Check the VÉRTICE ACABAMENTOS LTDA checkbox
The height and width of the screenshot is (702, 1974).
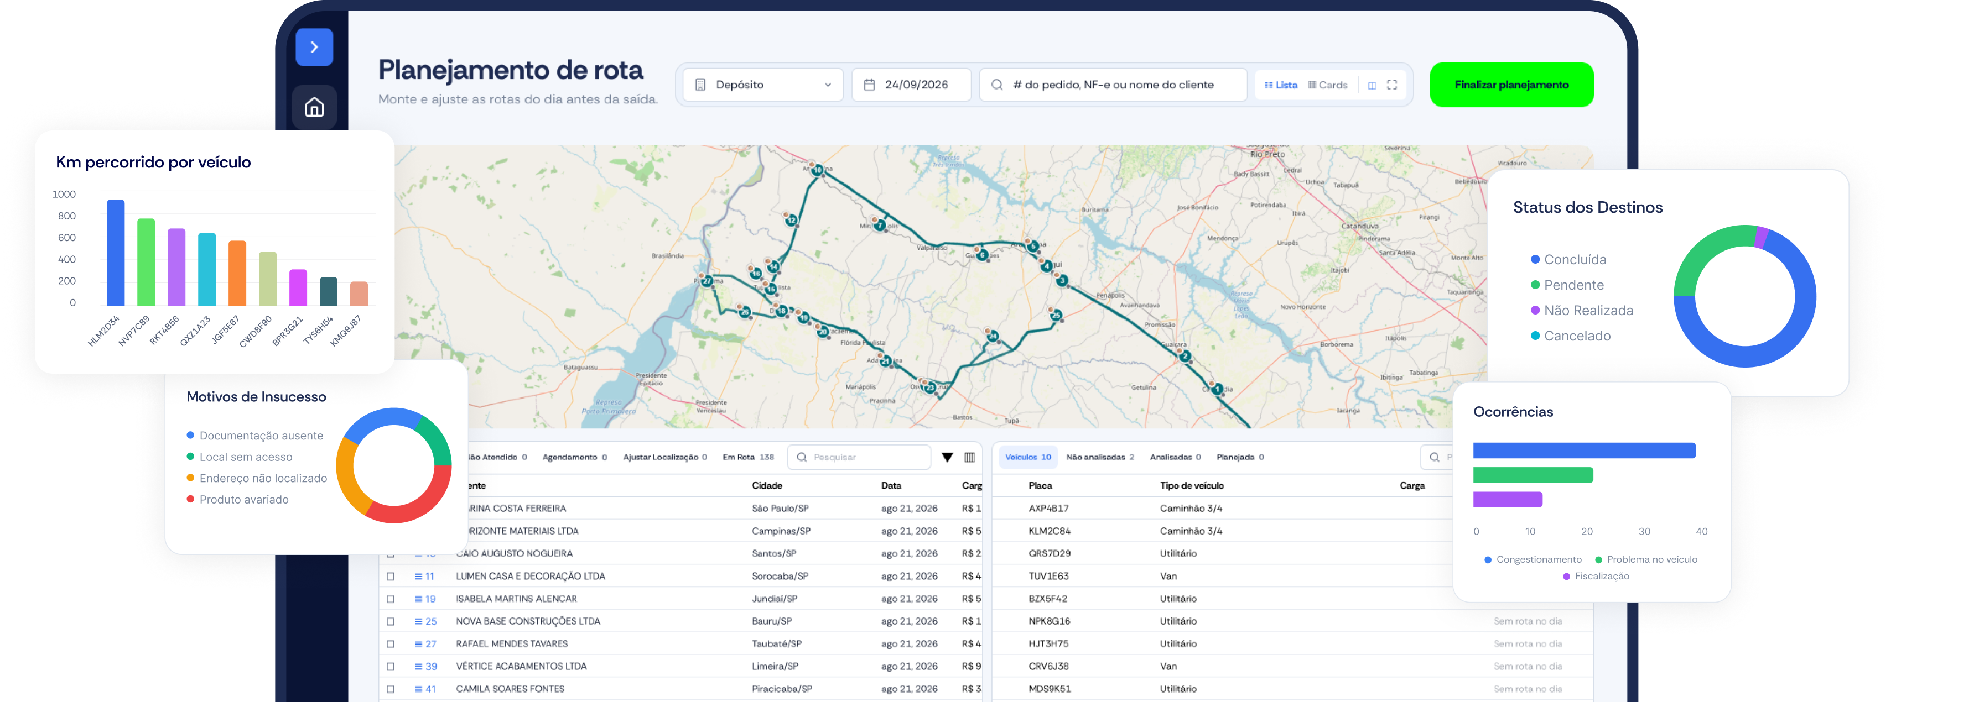(x=391, y=667)
